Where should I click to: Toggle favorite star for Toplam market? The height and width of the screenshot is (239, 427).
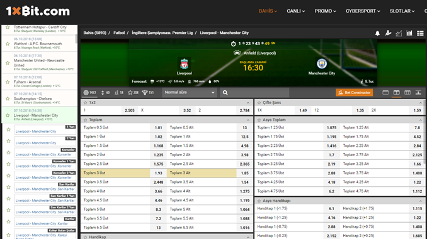[85, 120]
